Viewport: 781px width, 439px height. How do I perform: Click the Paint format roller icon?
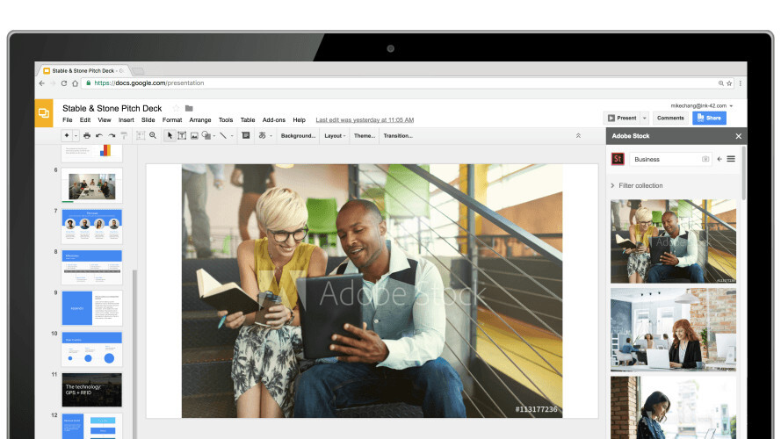124,136
